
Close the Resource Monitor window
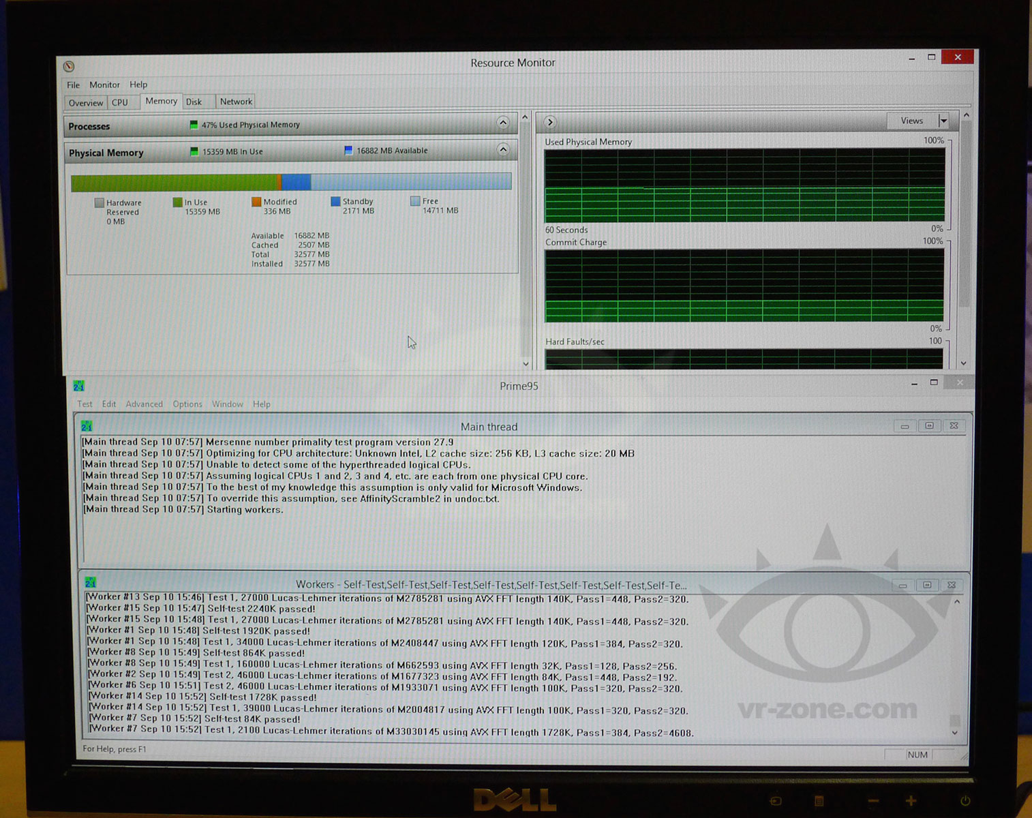(x=958, y=57)
